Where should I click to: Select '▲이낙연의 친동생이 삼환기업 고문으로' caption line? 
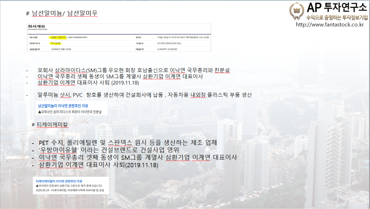(x=69, y=186)
